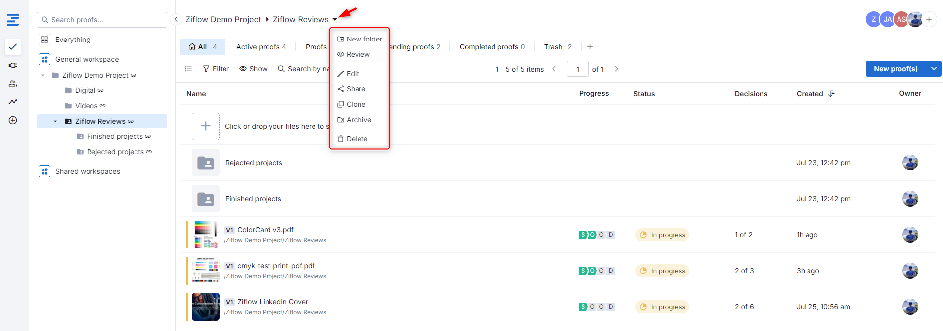Image resolution: width=943 pixels, height=331 pixels.
Task: Click the page number input box
Action: [x=578, y=69]
